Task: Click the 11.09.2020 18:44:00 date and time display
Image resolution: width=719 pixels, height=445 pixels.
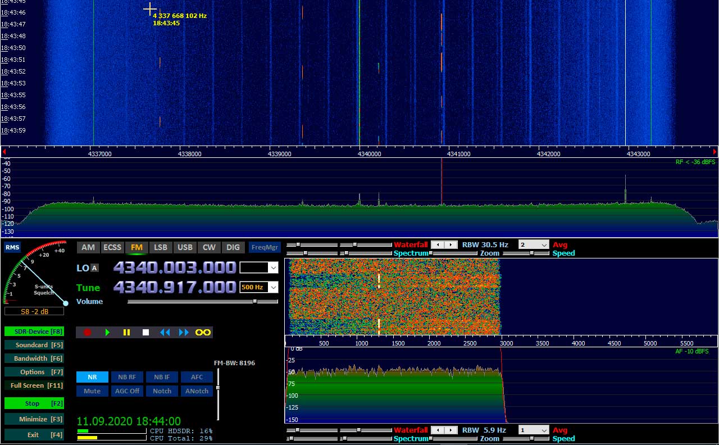Action: click(129, 421)
